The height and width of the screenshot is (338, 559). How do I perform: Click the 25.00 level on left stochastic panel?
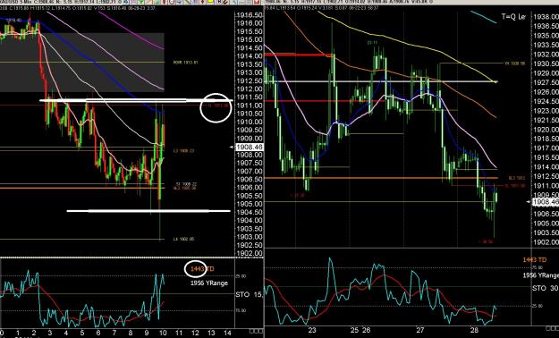tap(241, 276)
